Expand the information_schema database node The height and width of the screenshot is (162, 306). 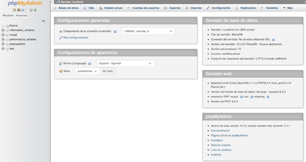3,30
